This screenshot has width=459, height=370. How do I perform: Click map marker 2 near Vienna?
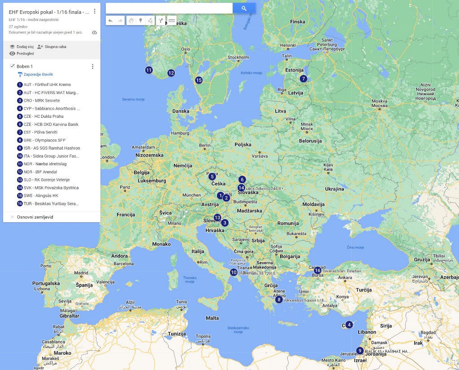(x=226, y=198)
